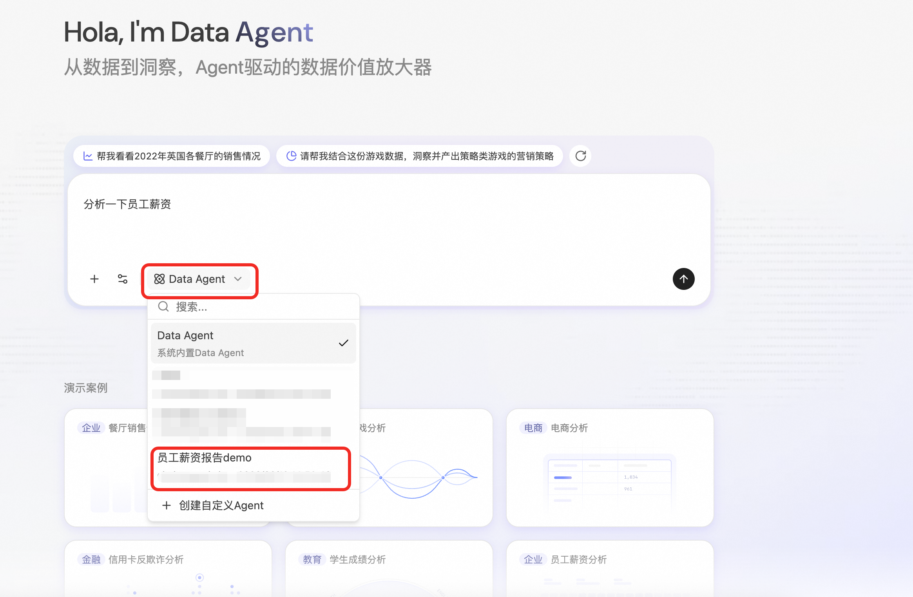Click the plus icon to add a file

point(94,279)
